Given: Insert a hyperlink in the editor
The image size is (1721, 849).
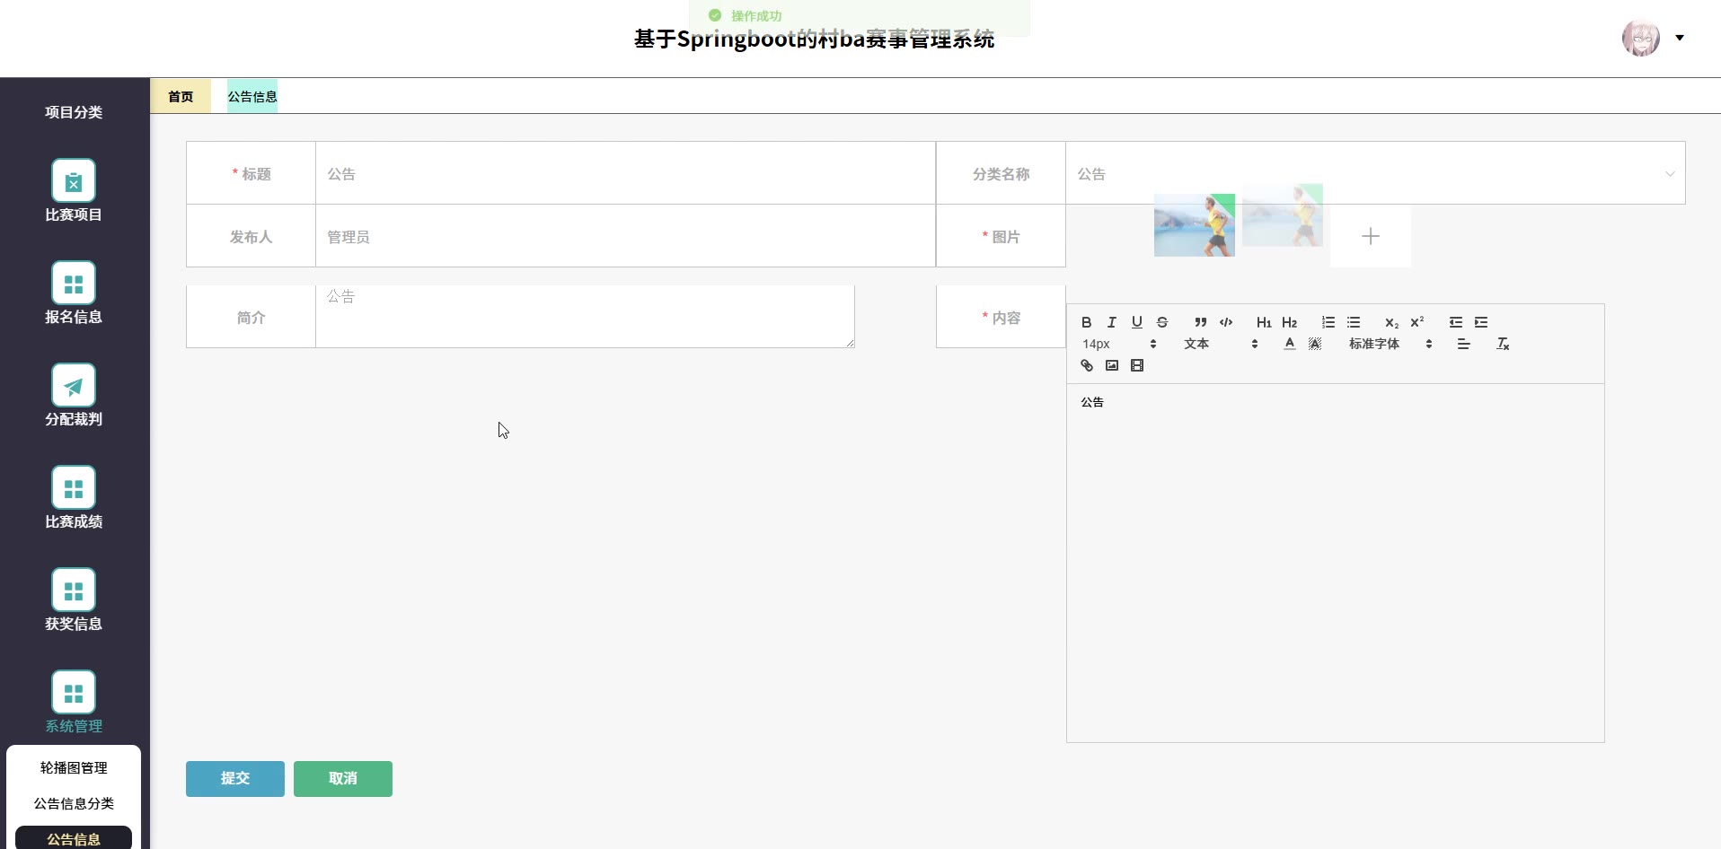Looking at the screenshot, I should click(1086, 365).
